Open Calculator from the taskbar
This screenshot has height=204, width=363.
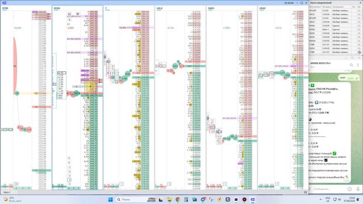coord(186,199)
